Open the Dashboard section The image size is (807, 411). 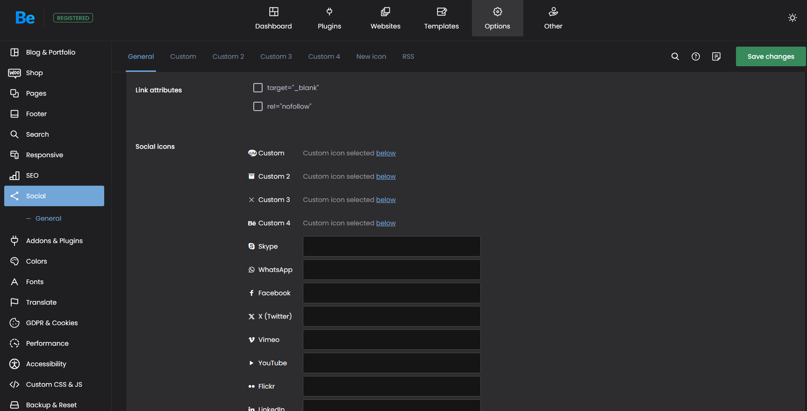click(x=273, y=18)
